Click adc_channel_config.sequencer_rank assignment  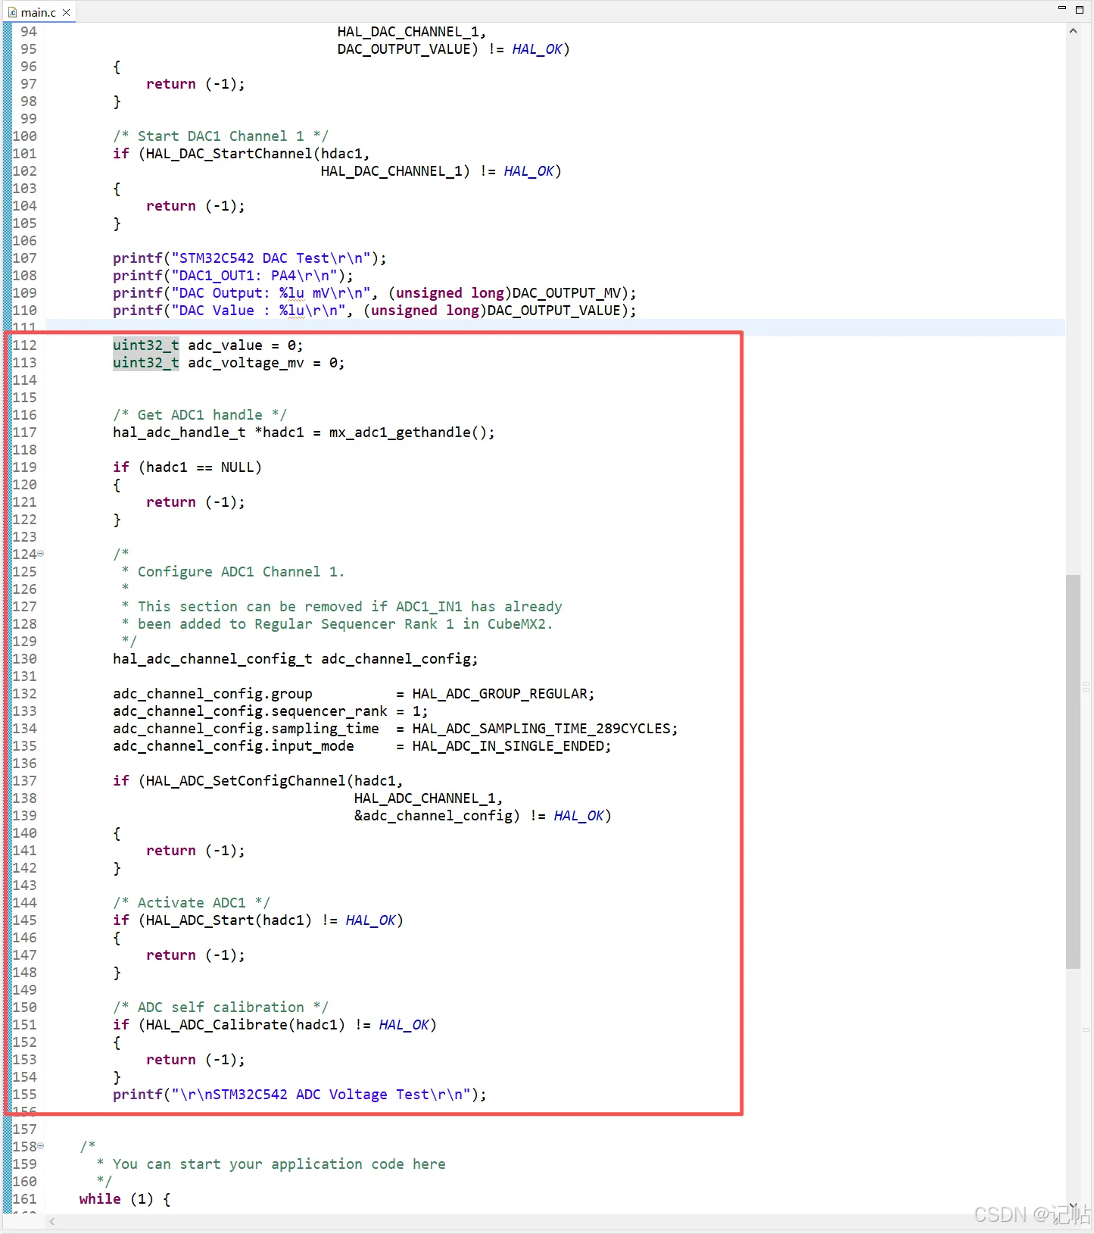270,711
